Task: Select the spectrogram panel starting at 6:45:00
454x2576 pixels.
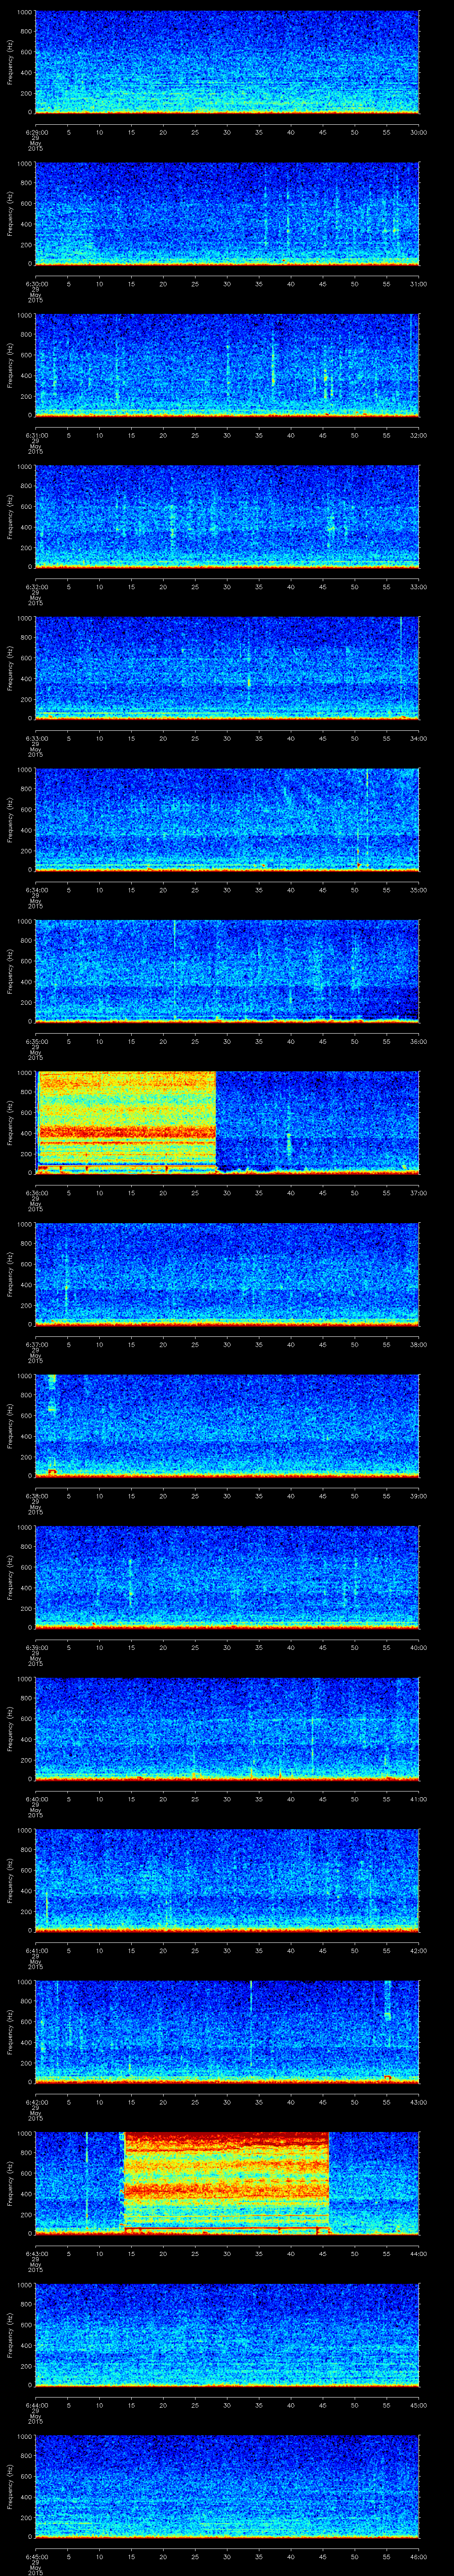Action: coord(227,2487)
